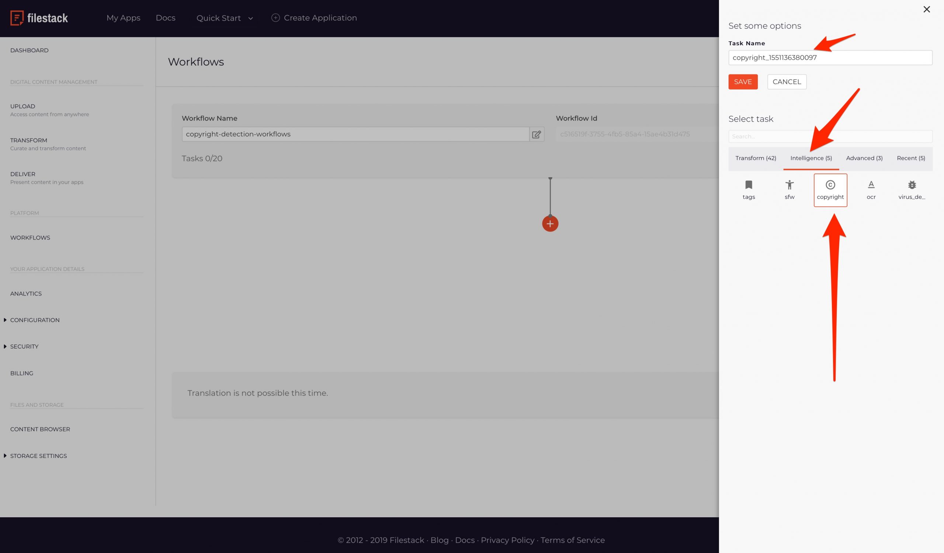This screenshot has width=944, height=553.
Task: Open Upload in the sidebar
Action: coord(49,110)
